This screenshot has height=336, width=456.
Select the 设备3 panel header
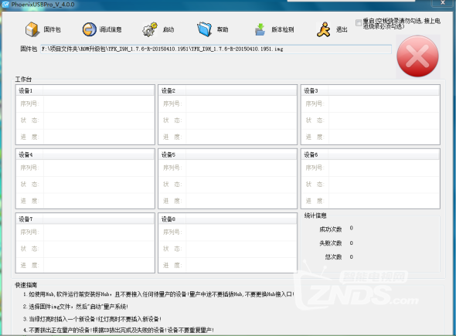point(370,90)
